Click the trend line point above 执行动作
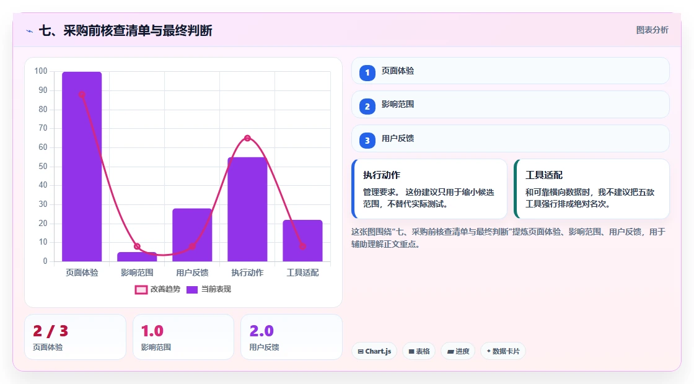694x384 pixels. [247, 138]
